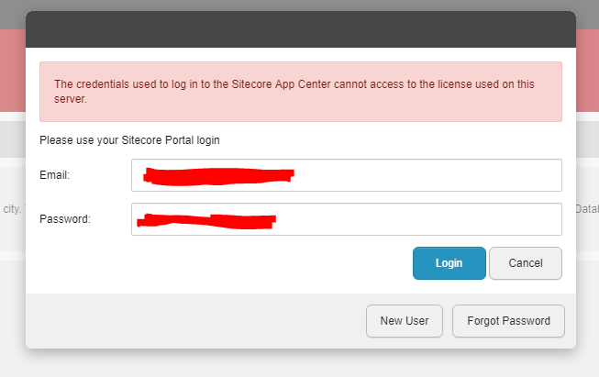This screenshot has width=599, height=377.
Task: Click the "city." text behind the dialog
Action: [12, 209]
